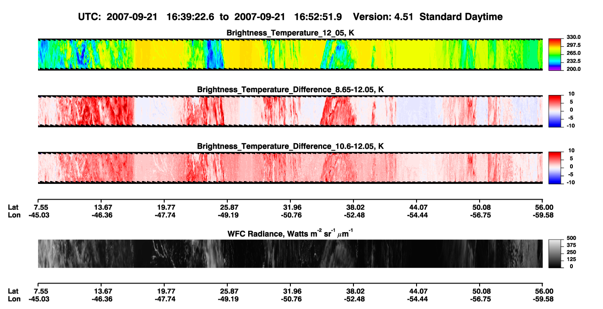Click longitude '-56.75' on axis below WFC panel
This screenshot has width=603, height=309.
480,299
